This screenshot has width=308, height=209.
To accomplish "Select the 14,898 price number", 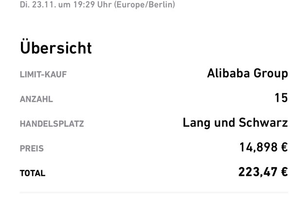I will 258,148.
